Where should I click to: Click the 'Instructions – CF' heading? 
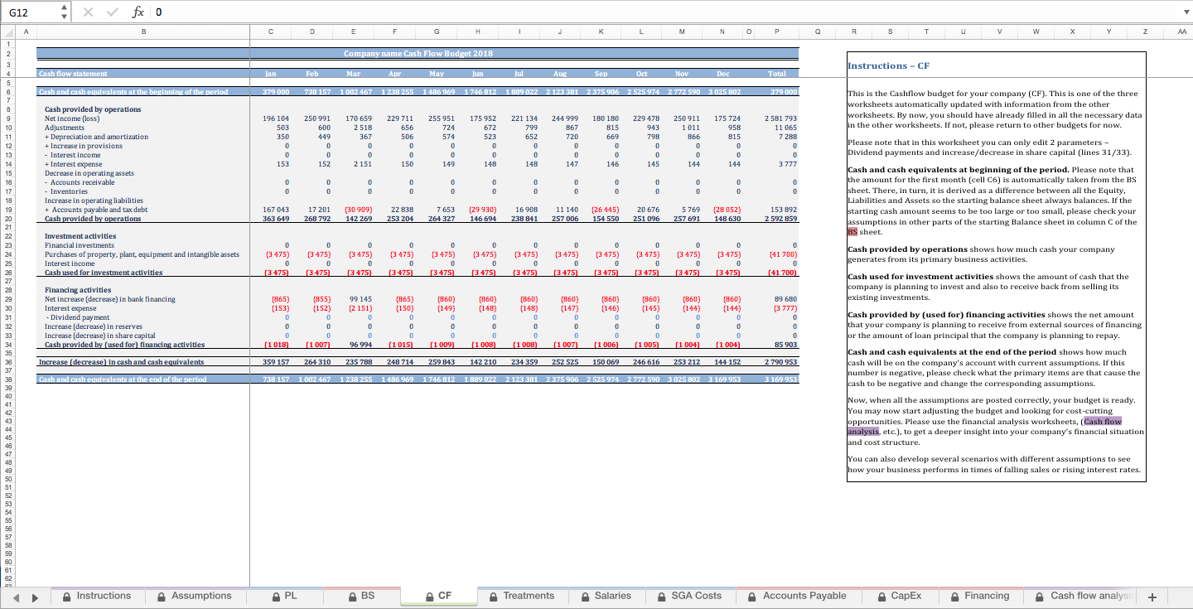click(888, 65)
